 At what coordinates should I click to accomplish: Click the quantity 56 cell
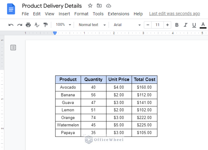(x=93, y=95)
